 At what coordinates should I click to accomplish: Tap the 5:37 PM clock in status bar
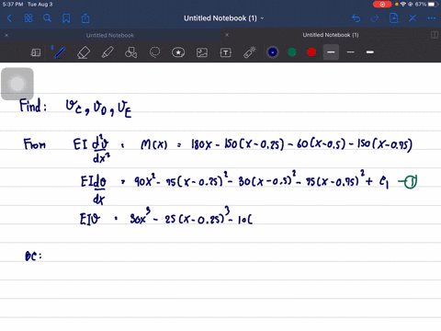pos(13,5)
